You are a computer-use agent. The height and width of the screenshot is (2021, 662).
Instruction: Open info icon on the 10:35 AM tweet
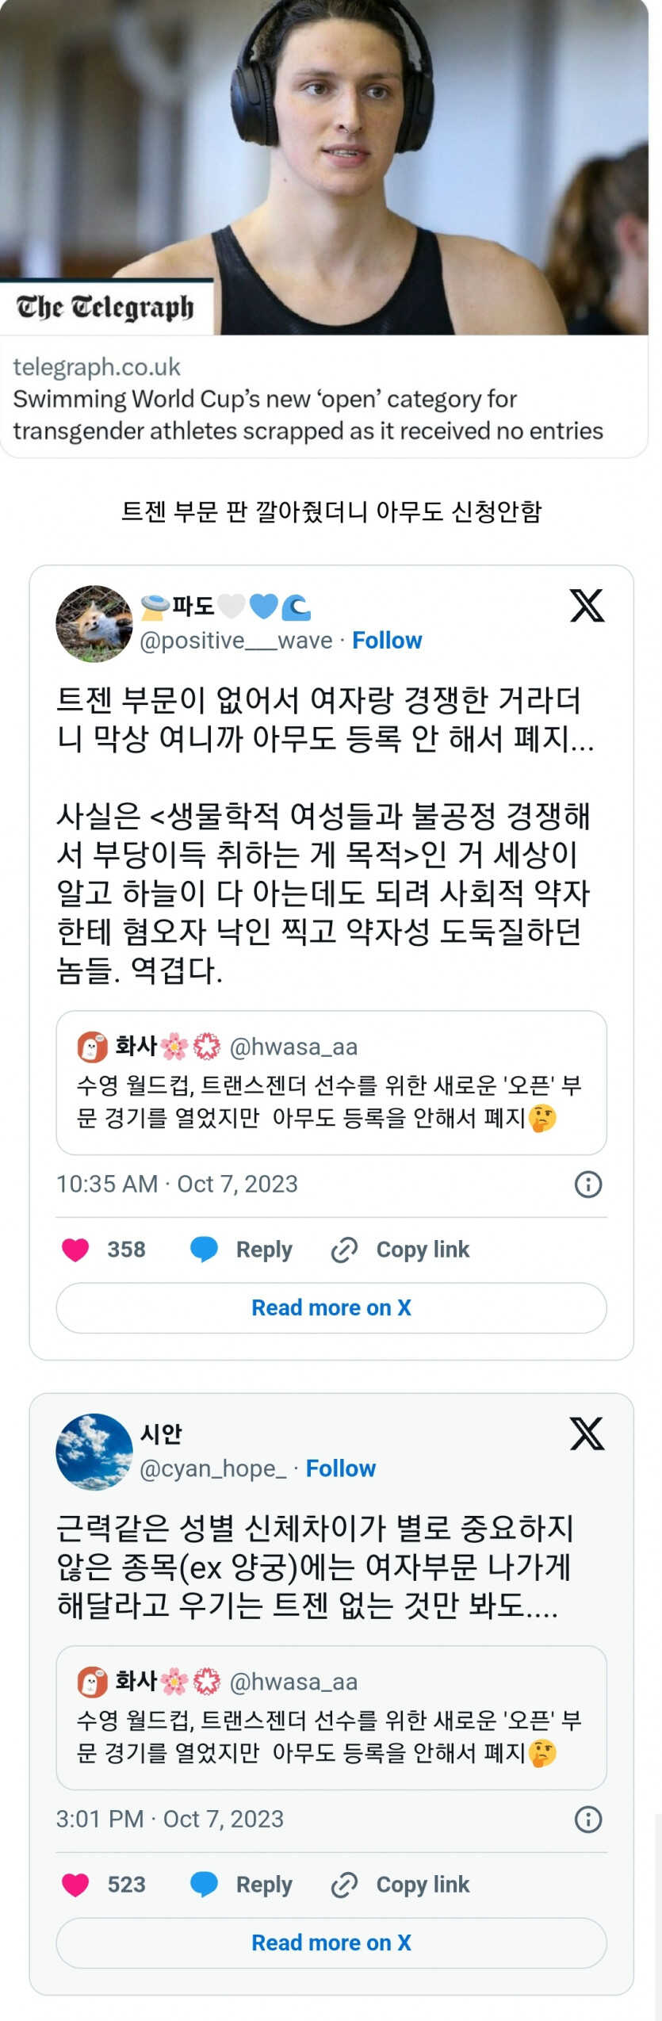click(x=587, y=1185)
